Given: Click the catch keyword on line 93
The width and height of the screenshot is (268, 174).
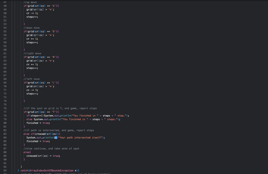Looking at the screenshot, I should click(x=24, y=170).
